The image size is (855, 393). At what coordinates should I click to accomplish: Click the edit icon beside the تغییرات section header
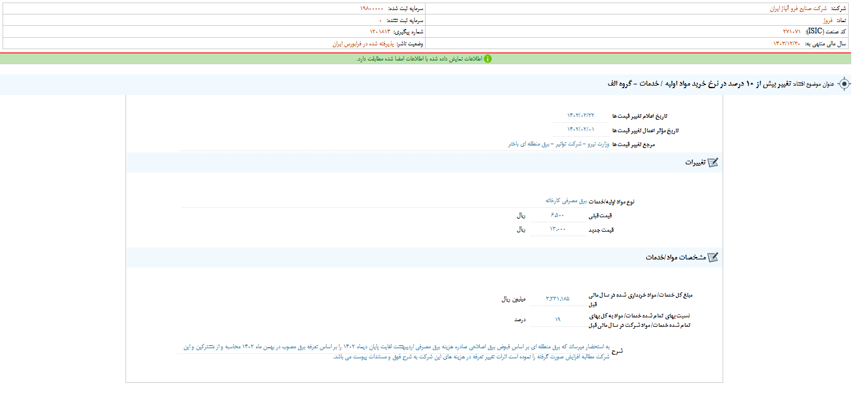713,162
